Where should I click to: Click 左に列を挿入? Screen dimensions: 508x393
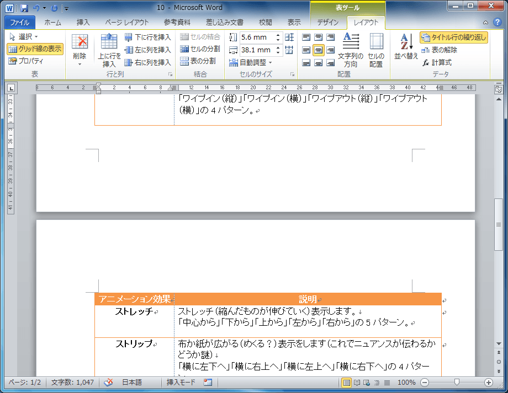[x=148, y=50]
